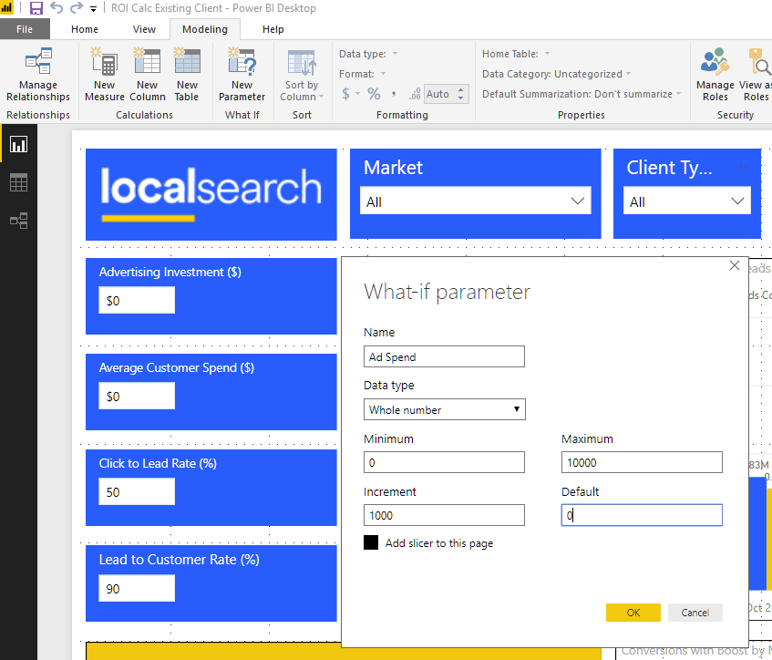The height and width of the screenshot is (660, 772).
Task: Click Click to Lead Rate input box
Action: [x=137, y=491]
